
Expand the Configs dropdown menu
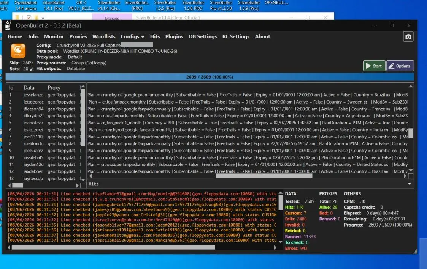coord(132,36)
